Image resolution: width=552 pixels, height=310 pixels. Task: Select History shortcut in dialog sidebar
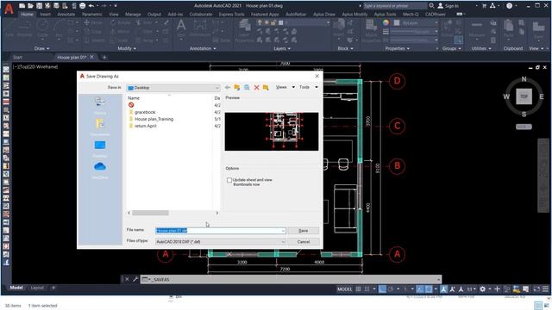(100, 105)
